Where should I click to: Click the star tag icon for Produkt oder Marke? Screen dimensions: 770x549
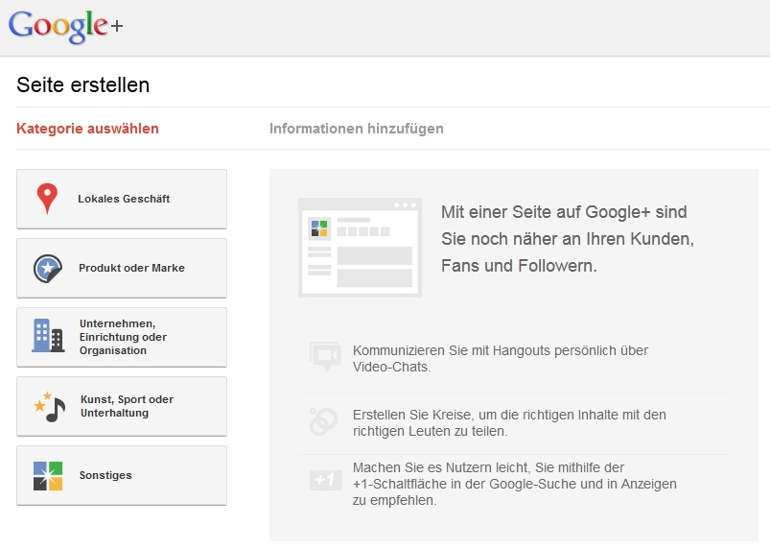[x=48, y=269]
